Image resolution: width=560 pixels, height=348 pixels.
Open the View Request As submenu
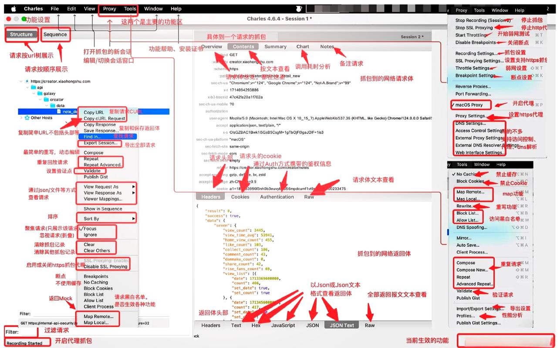(x=109, y=187)
